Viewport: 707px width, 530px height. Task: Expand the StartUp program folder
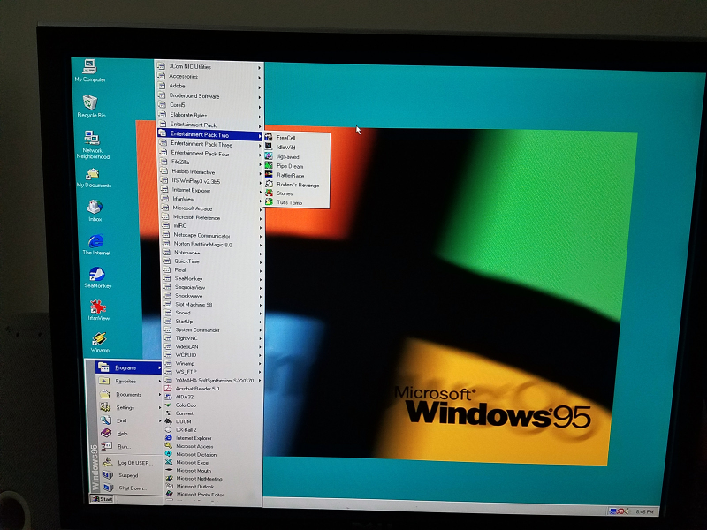coord(212,321)
